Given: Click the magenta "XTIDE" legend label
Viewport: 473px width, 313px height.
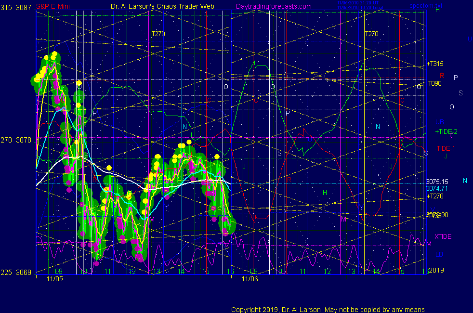Looking at the screenshot, I should pyautogui.click(x=443, y=237).
